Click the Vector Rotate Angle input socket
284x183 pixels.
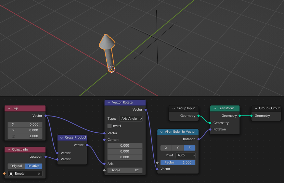coord(104,170)
